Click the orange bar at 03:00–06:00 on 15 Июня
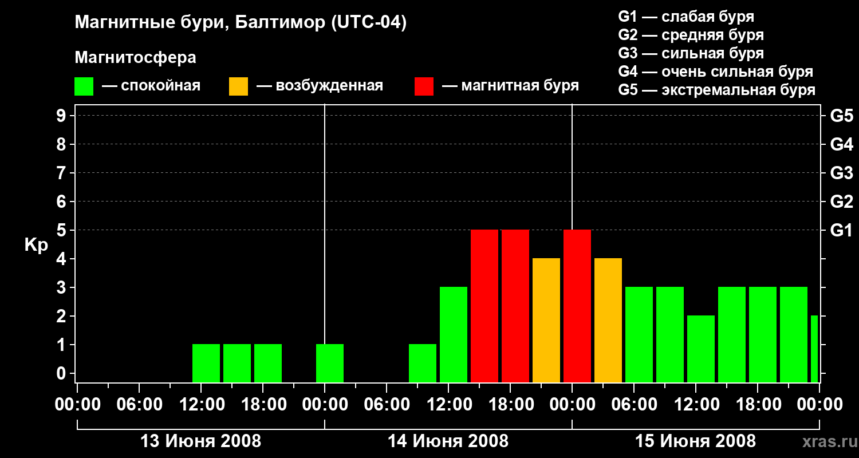Viewport: 859px width, 458px height. pyautogui.click(x=608, y=320)
